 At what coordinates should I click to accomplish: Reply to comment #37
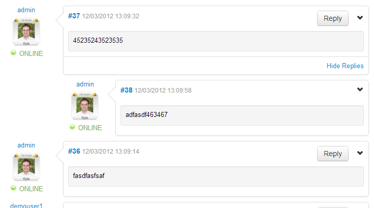click(x=332, y=18)
